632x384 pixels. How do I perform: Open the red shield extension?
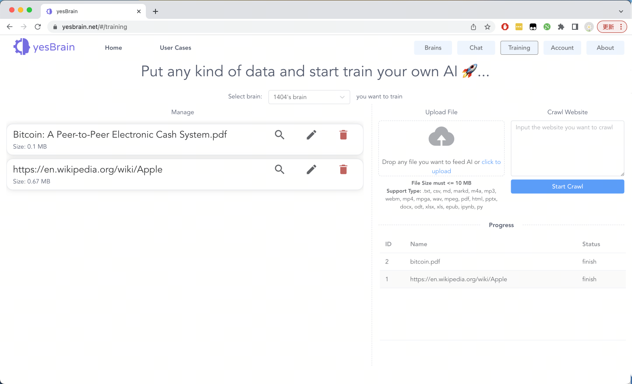coord(505,27)
